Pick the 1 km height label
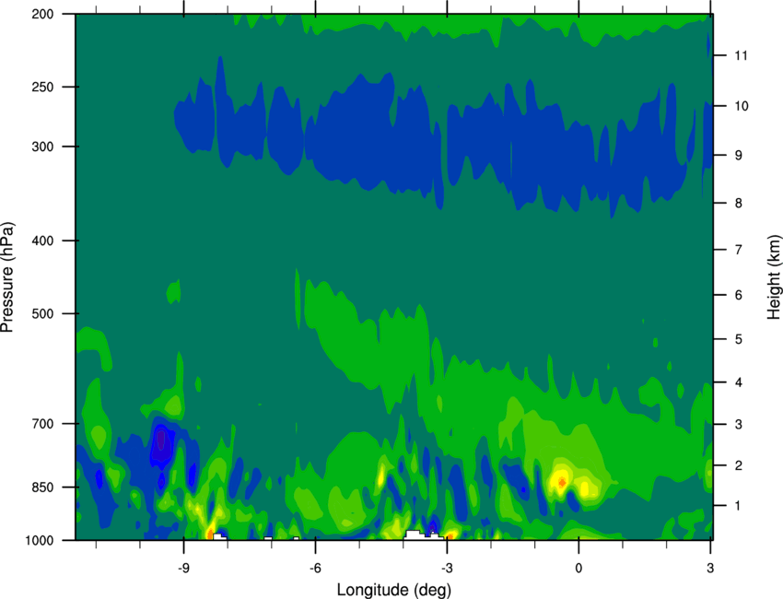 click(x=738, y=506)
